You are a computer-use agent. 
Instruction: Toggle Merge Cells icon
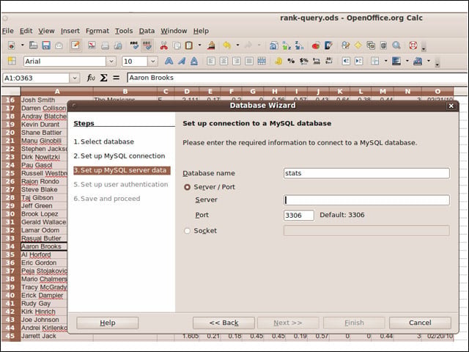pyautogui.click(x=262, y=61)
